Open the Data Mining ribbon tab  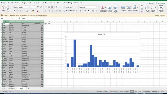point(68,3)
